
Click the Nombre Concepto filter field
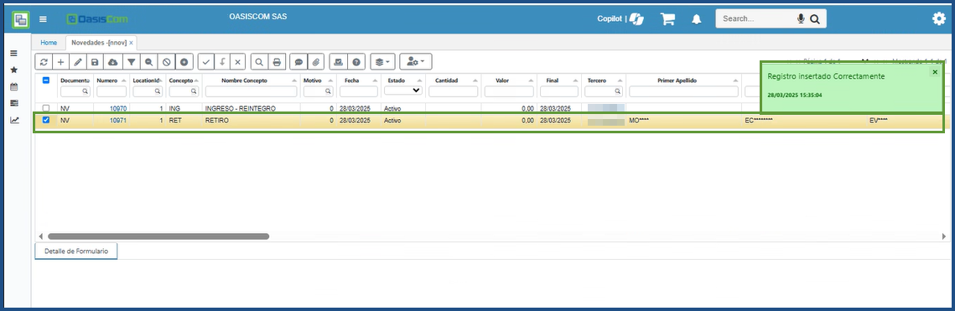click(251, 91)
